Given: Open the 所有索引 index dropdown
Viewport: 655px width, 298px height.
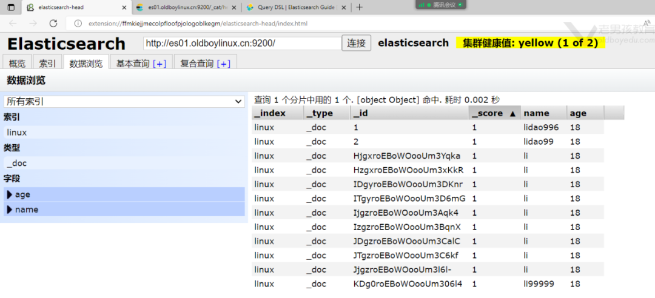Looking at the screenshot, I should (124, 102).
